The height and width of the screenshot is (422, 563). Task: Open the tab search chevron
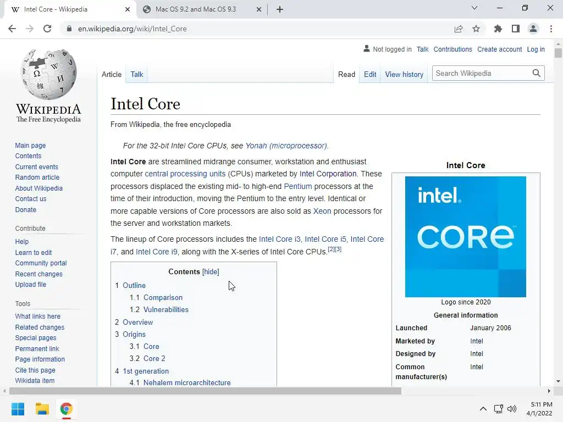coord(474,8)
